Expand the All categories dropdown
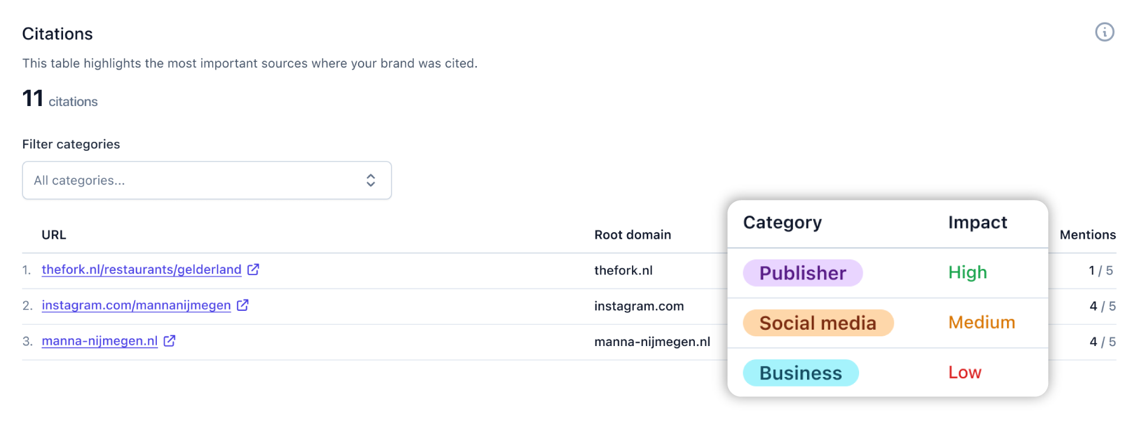Screen dimensions: 1136x443 (x=206, y=181)
